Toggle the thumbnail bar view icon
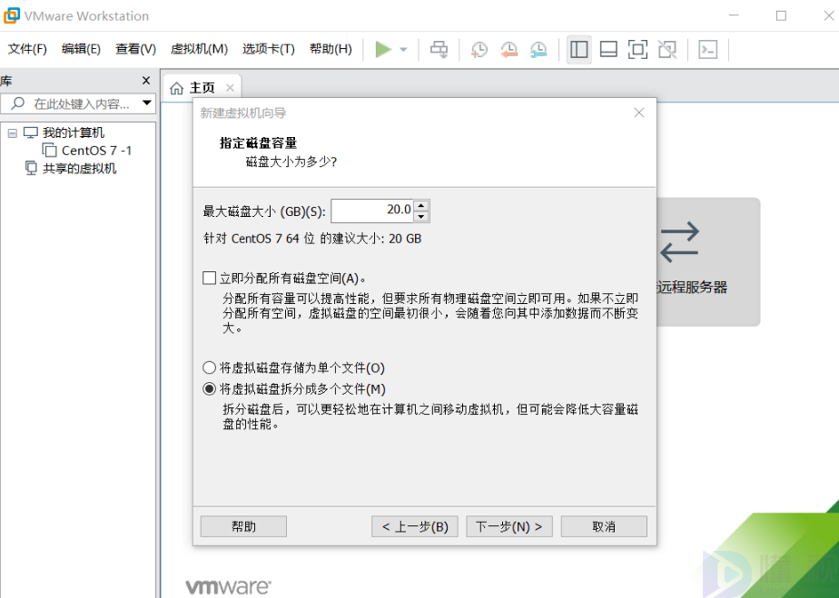Viewport: 839px width, 598px height. click(608, 49)
